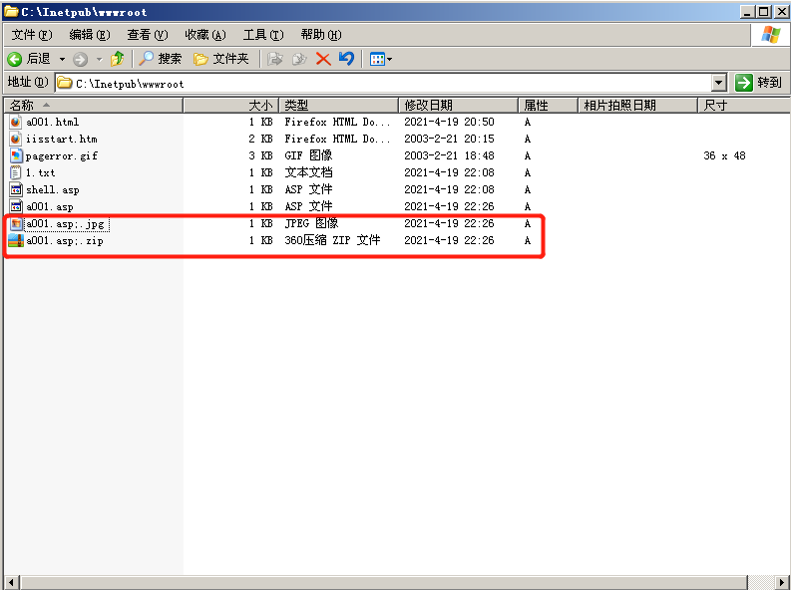Click the address bar folder icon
The height and width of the screenshot is (590, 791).
coord(64,83)
